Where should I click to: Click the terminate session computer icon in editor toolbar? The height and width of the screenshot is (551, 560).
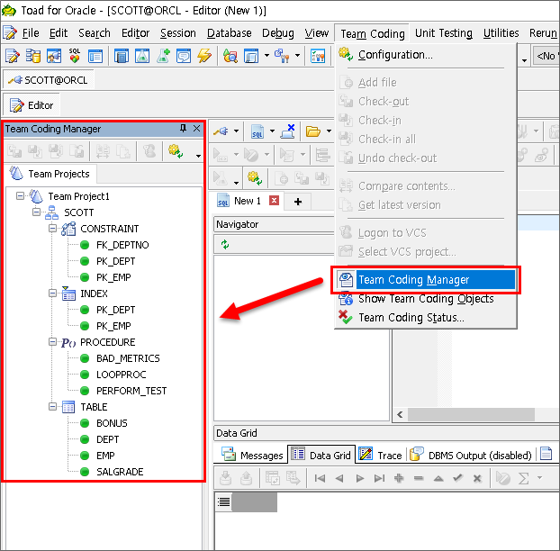(x=288, y=131)
